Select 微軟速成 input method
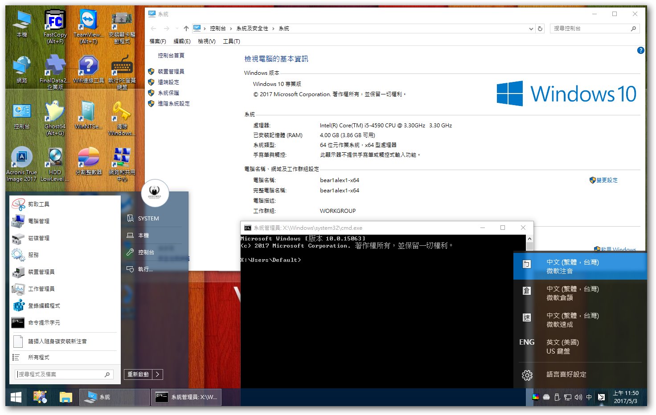This screenshot has height=415, width=656. [x=580, y=320]
